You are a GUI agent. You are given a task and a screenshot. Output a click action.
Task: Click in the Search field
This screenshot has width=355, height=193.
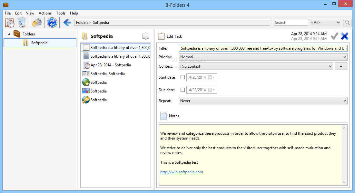point(291,23)
